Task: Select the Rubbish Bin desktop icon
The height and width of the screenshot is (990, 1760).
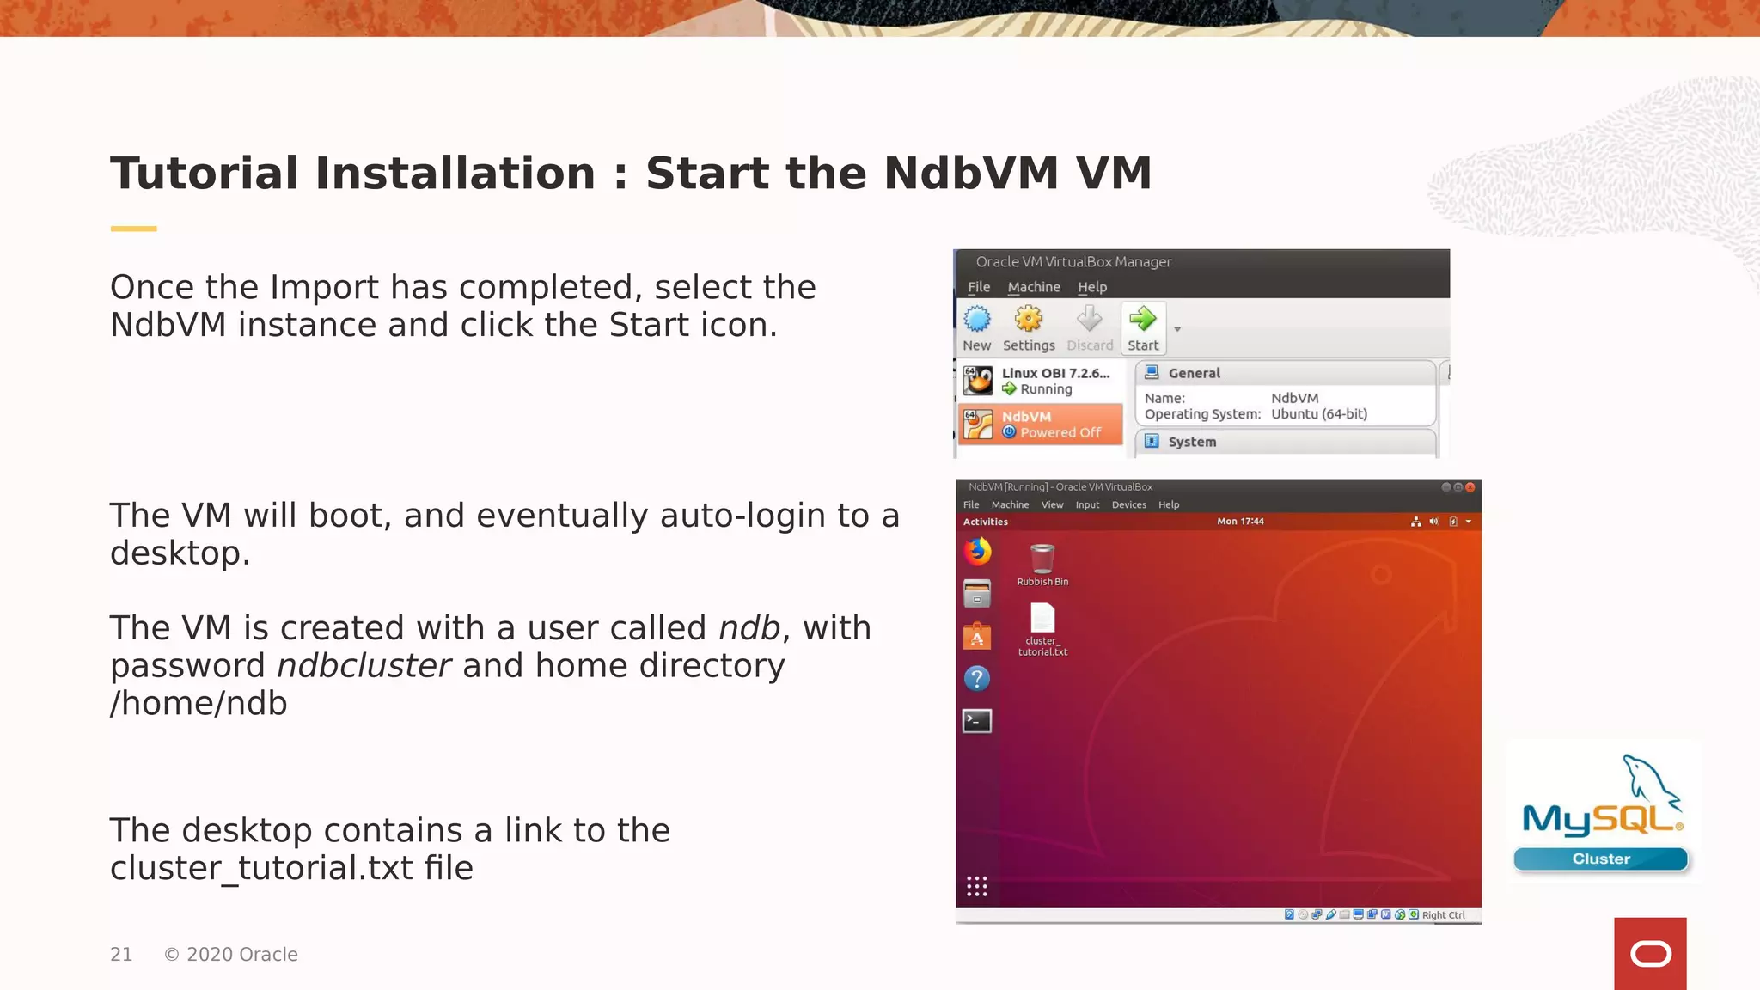Action: point(1042,565)
